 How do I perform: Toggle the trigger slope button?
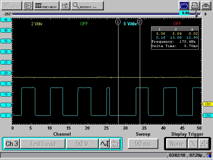pyautogui.click(x=192, y=144)
